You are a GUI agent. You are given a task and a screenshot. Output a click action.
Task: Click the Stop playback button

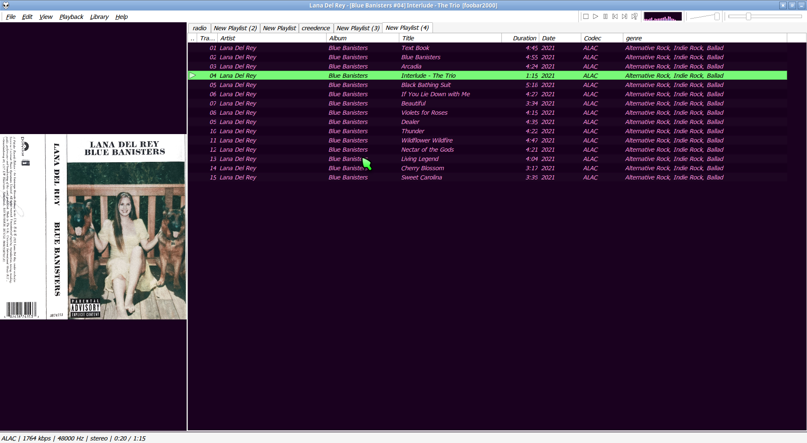click(x=585, y=16)
